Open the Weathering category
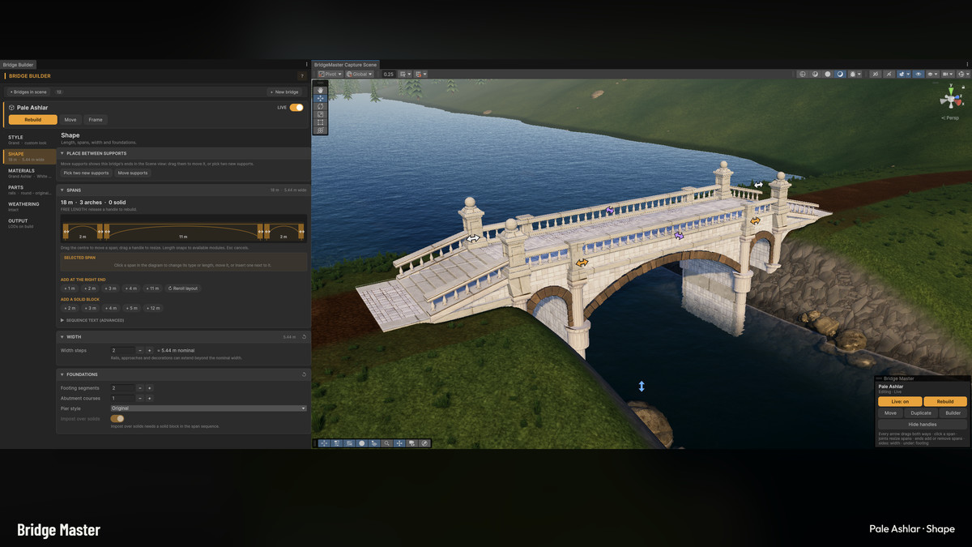This screenshot has height=547, width=972. click(x=29, y=206)
